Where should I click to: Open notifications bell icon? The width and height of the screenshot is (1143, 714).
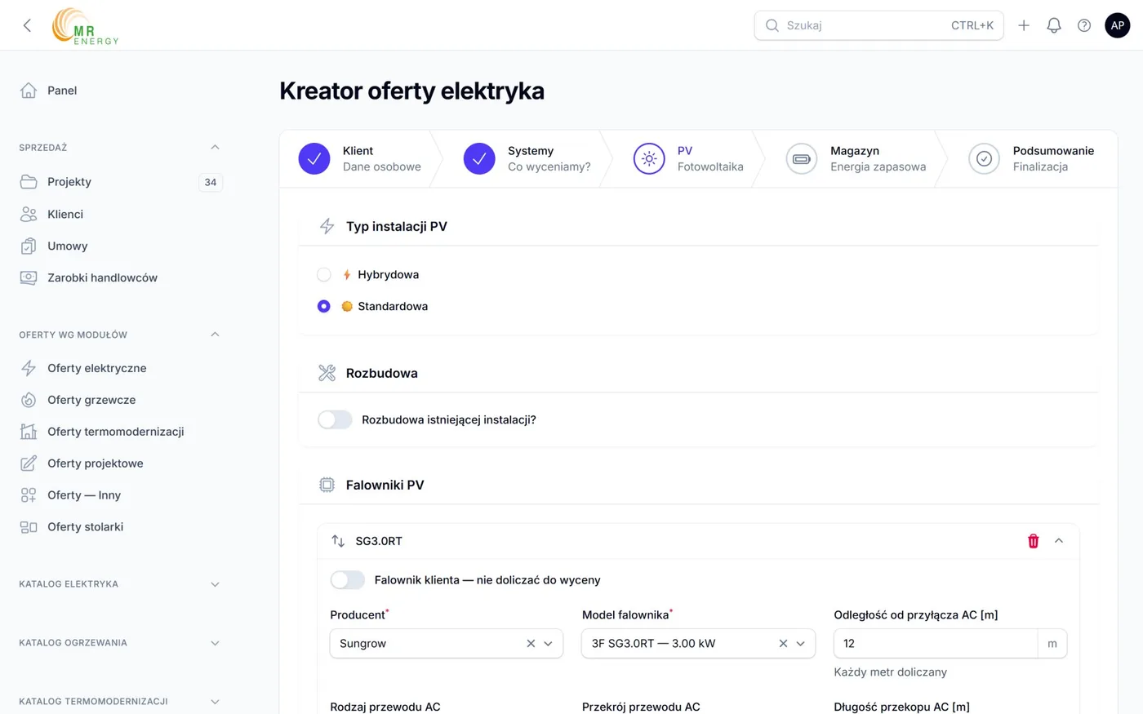point(1054,25)
